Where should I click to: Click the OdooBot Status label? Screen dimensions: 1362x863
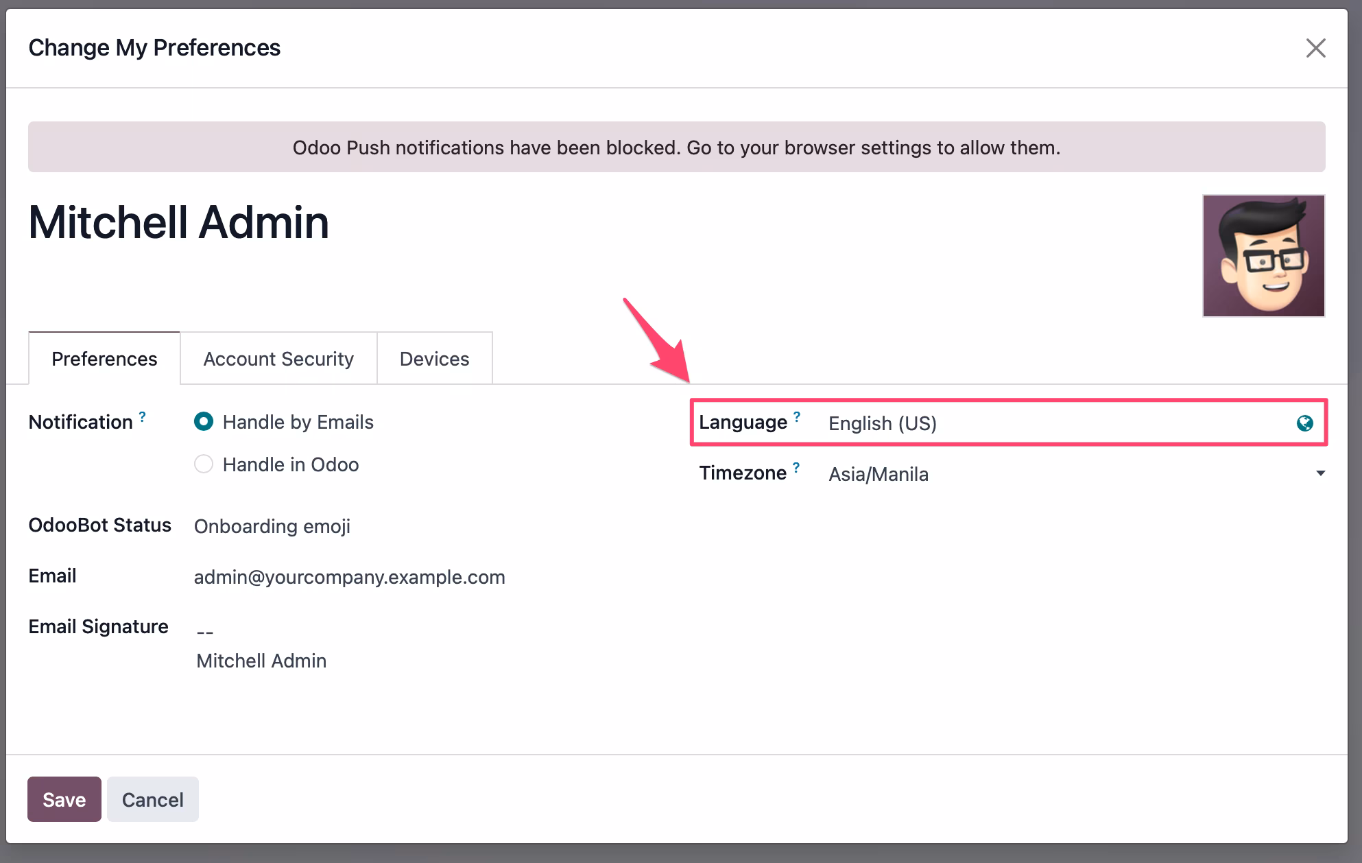coord(99,525)
